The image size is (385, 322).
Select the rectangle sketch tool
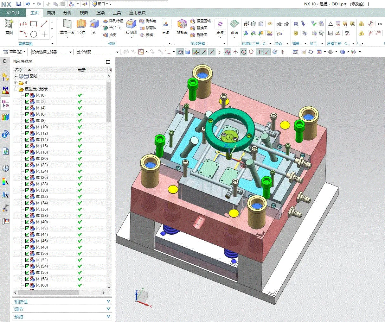[x=34, y=24]
